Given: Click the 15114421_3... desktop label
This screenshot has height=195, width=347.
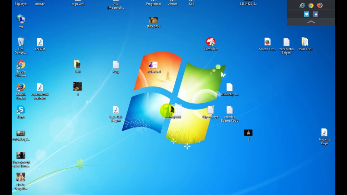Looking at the screenshot, I should (249, 4).
